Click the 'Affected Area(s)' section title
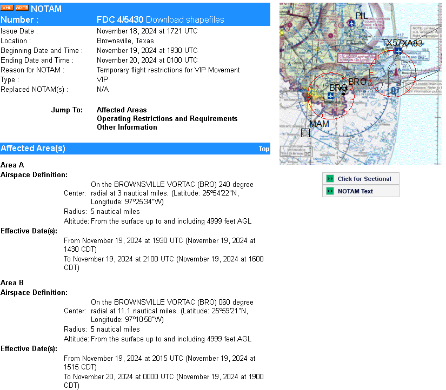446x390 pixels. (x=33, y=149)
